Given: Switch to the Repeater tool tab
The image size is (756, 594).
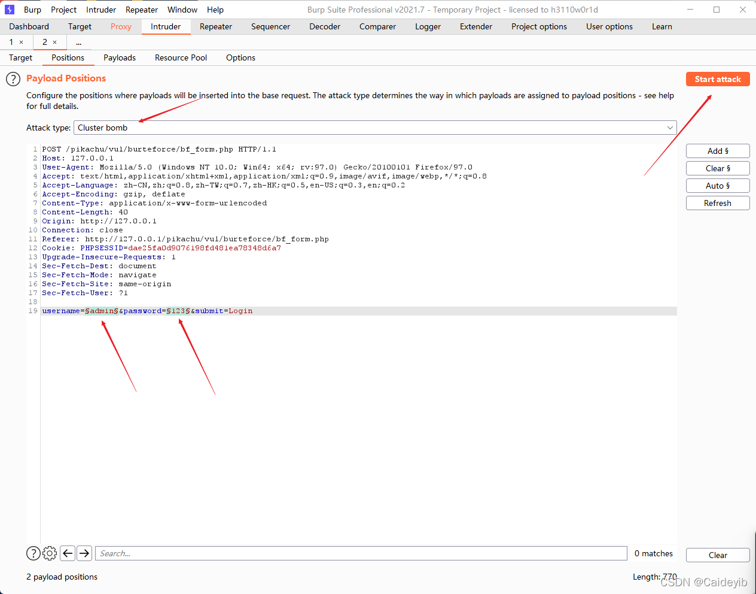Looking at the screenshot, I should click(216, 26).
